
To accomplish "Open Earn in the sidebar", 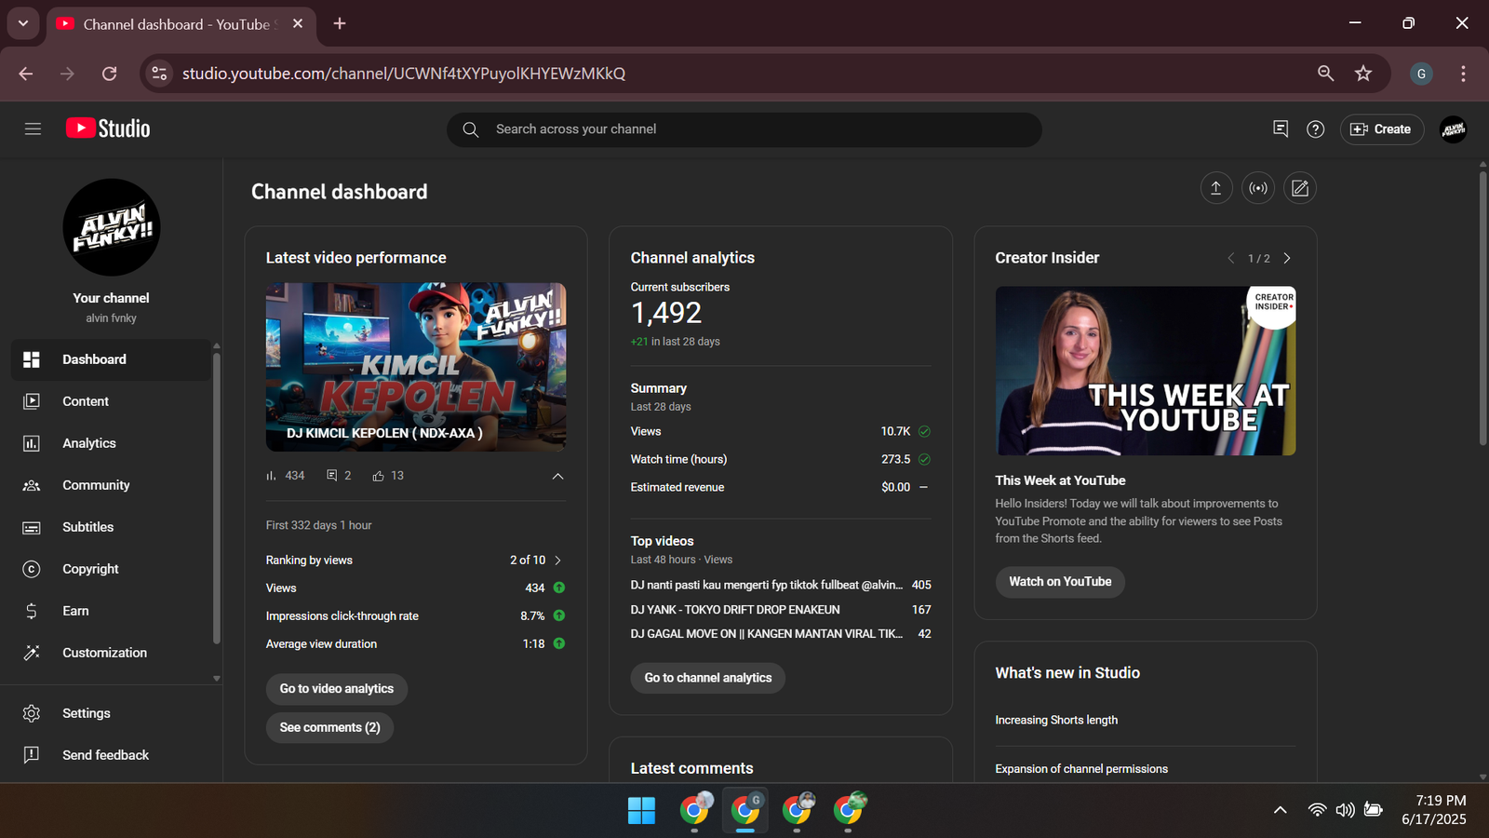I will coord(111,611).
